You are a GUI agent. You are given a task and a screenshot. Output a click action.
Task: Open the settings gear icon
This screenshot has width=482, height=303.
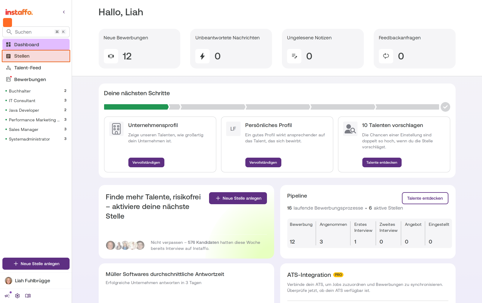click(17, 296)
